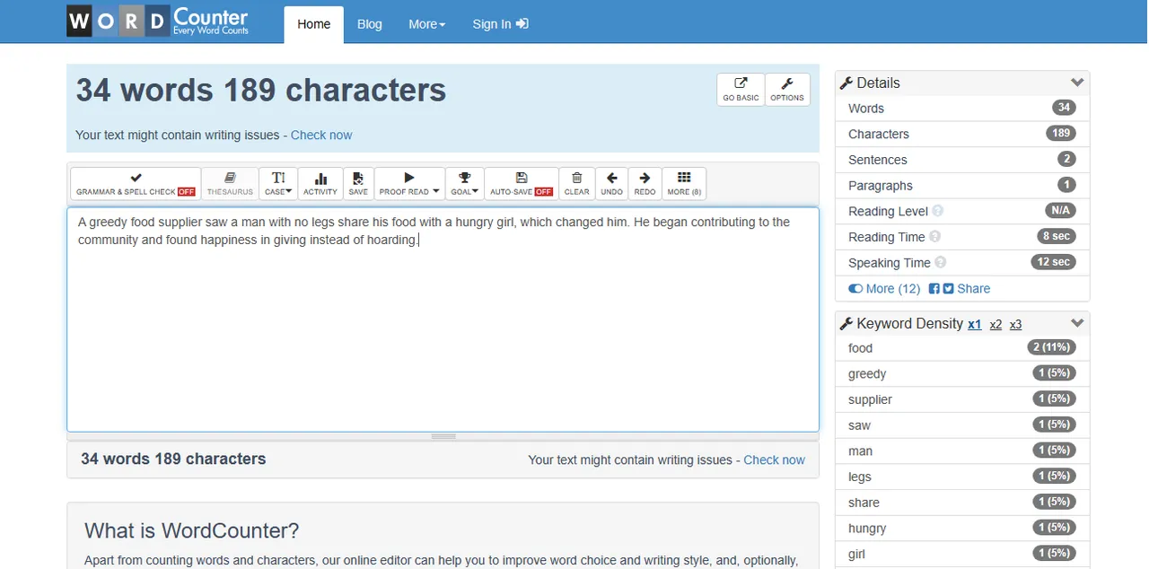The image size is (1149, 569).
Task: Click keyword 'greedy' in density list
Action: point(962,374)
